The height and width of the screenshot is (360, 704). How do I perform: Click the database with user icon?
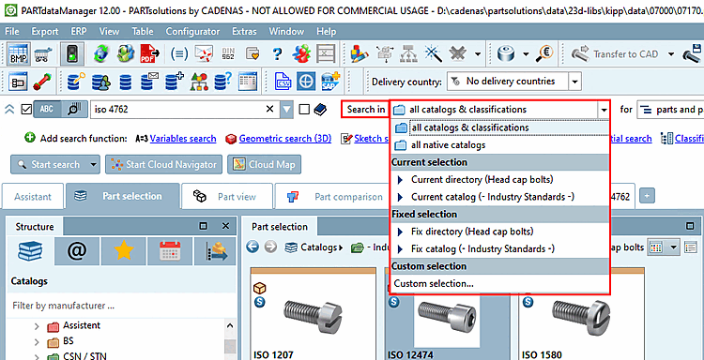101,82
